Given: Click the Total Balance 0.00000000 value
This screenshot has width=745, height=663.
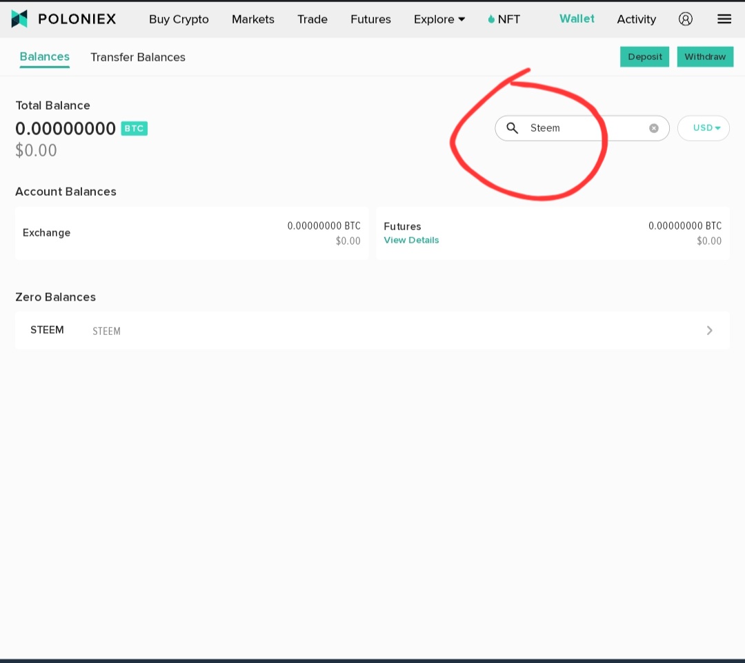Looking at the screenshot, I should [x=66, y=129].
